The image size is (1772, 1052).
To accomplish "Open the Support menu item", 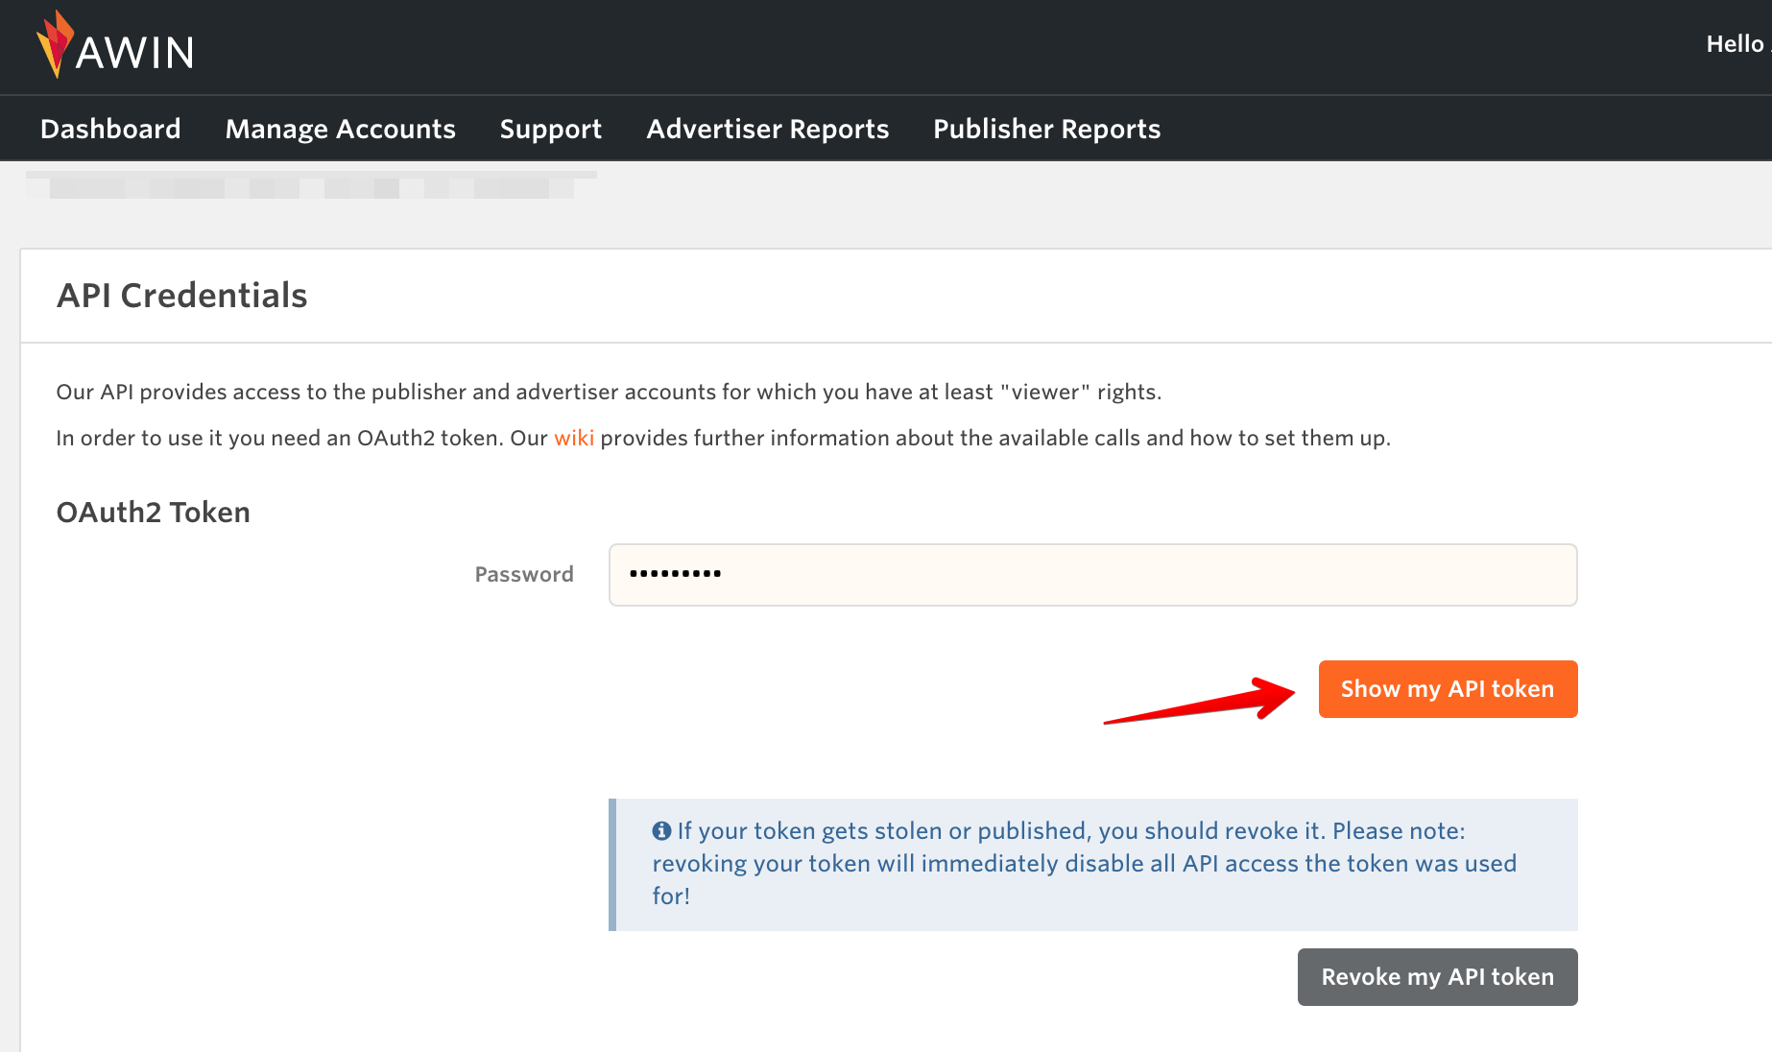I will tap(550, 128).
